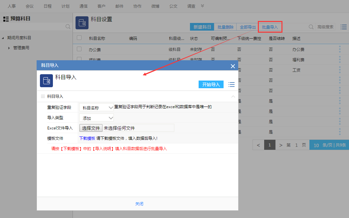Open the list view icon beside 高级搜索

pos(343,27)
